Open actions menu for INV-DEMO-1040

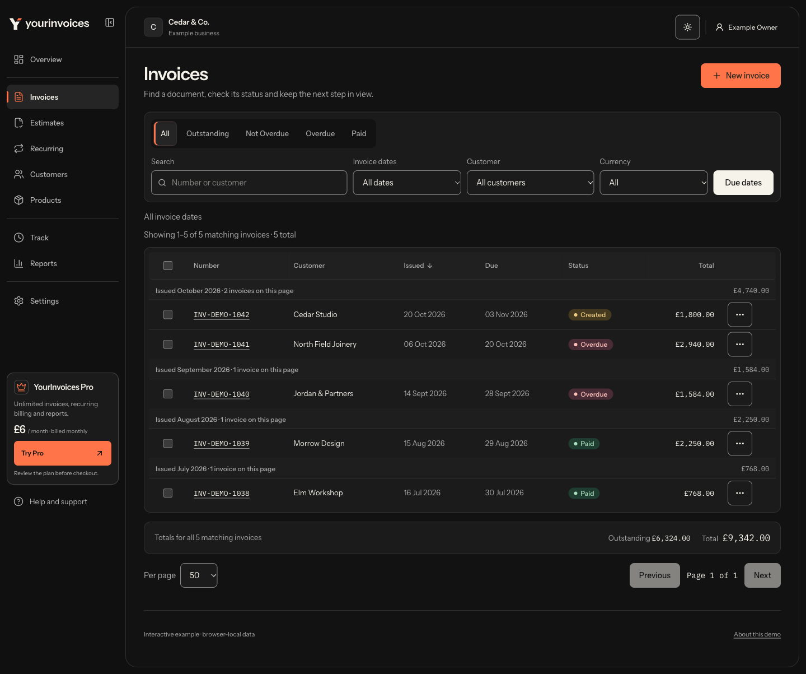pyautogui.click(x=740, y=394)
